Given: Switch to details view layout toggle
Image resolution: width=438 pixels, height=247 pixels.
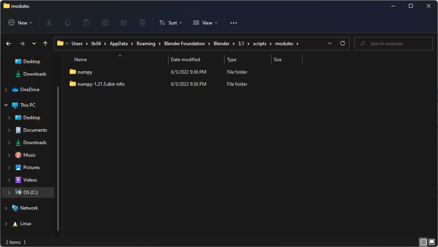Looking at the screenshot, I should [x=423, y=242].
